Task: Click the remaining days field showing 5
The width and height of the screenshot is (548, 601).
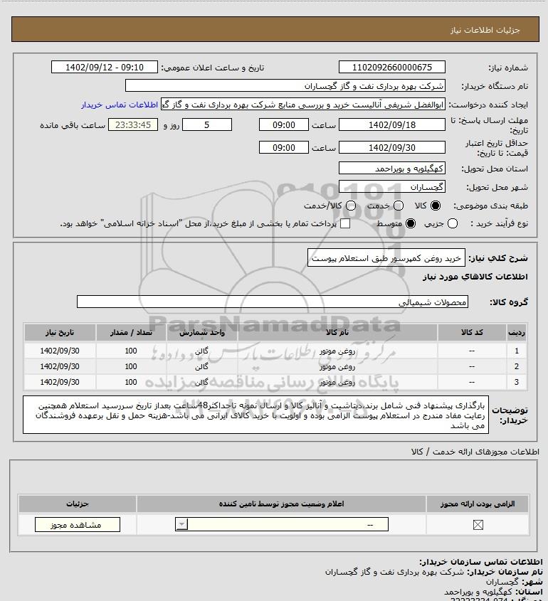Action: point(207,124)
